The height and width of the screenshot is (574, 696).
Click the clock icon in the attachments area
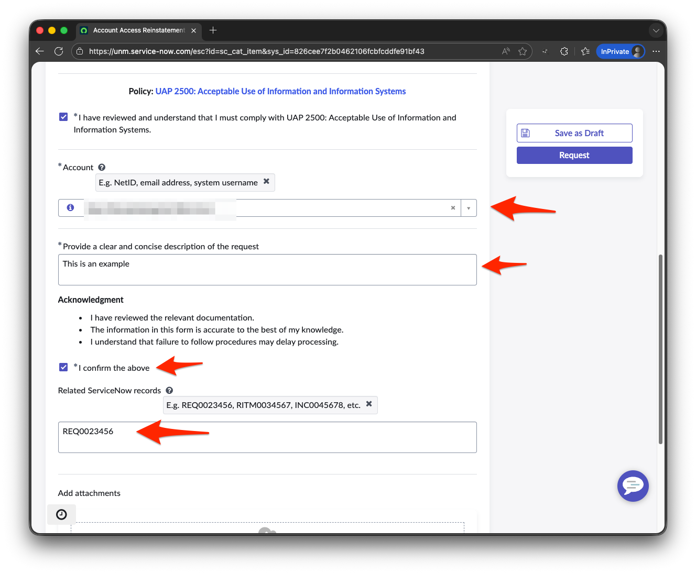(61, 514)
